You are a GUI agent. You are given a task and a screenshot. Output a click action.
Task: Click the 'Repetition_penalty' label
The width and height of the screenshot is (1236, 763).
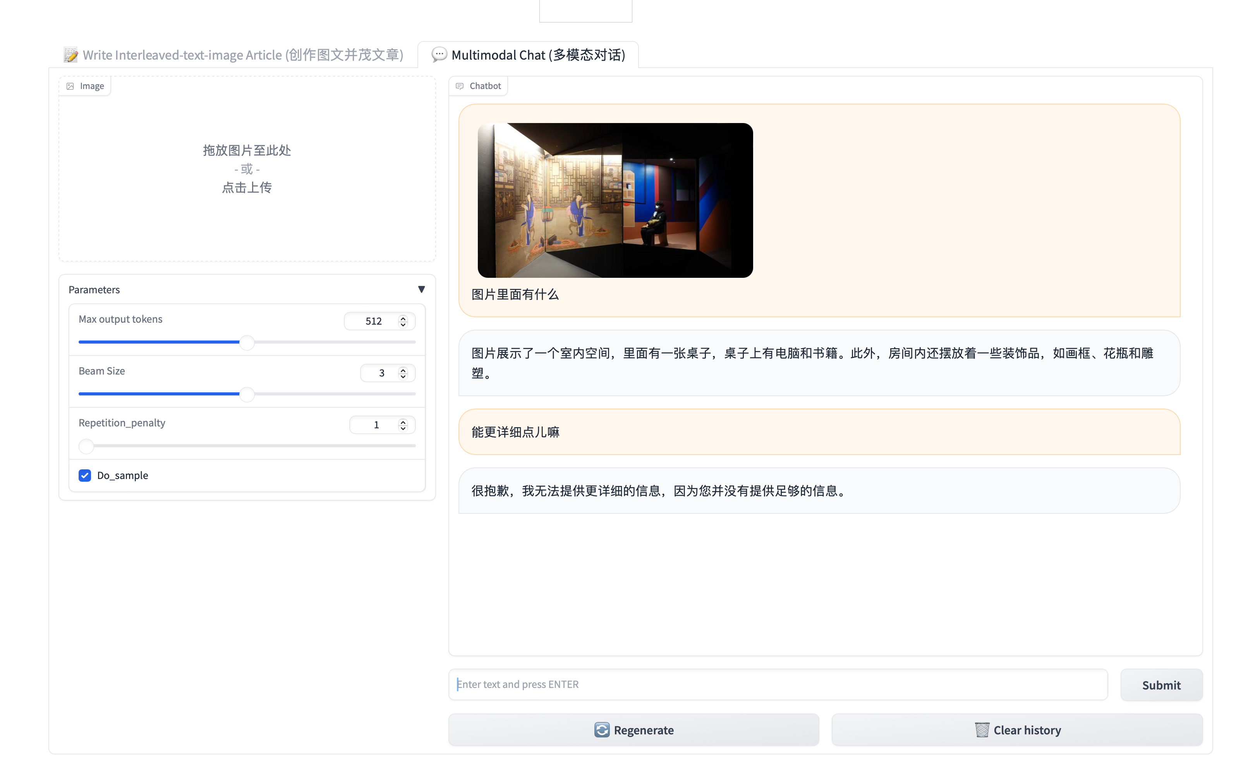tap(122, 423)
